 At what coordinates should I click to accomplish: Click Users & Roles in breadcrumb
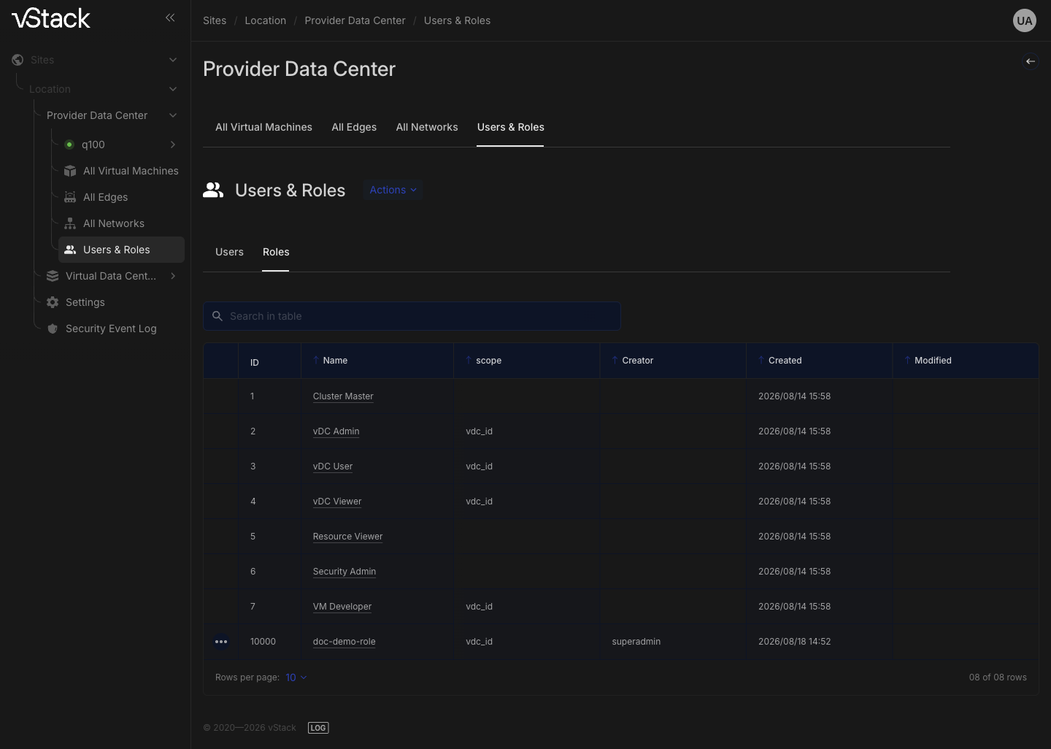click(457, 20)
